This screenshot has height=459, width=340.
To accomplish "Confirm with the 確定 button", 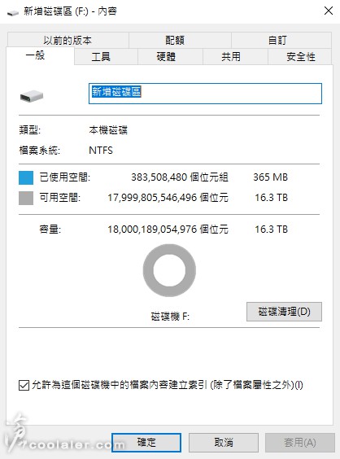I will coord(146,442).
